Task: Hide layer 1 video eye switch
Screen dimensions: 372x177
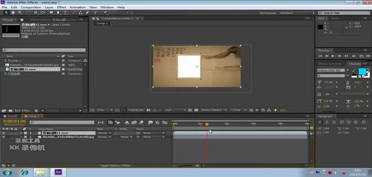Action: coord(4,133)
